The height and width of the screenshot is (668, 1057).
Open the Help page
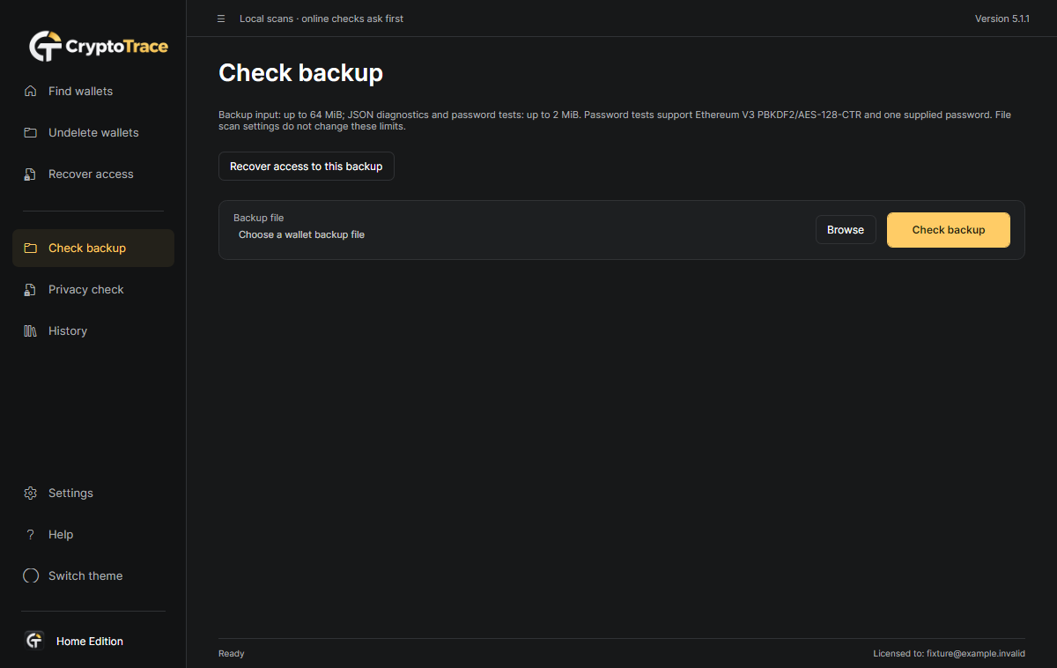(x=93, y=534)
